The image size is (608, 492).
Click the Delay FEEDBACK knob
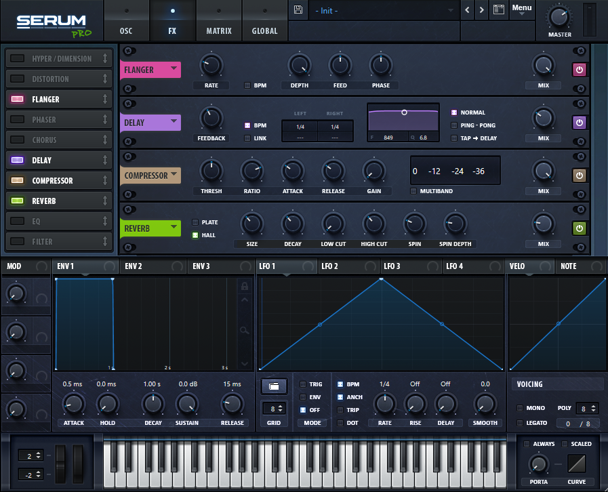pos(211,118)
